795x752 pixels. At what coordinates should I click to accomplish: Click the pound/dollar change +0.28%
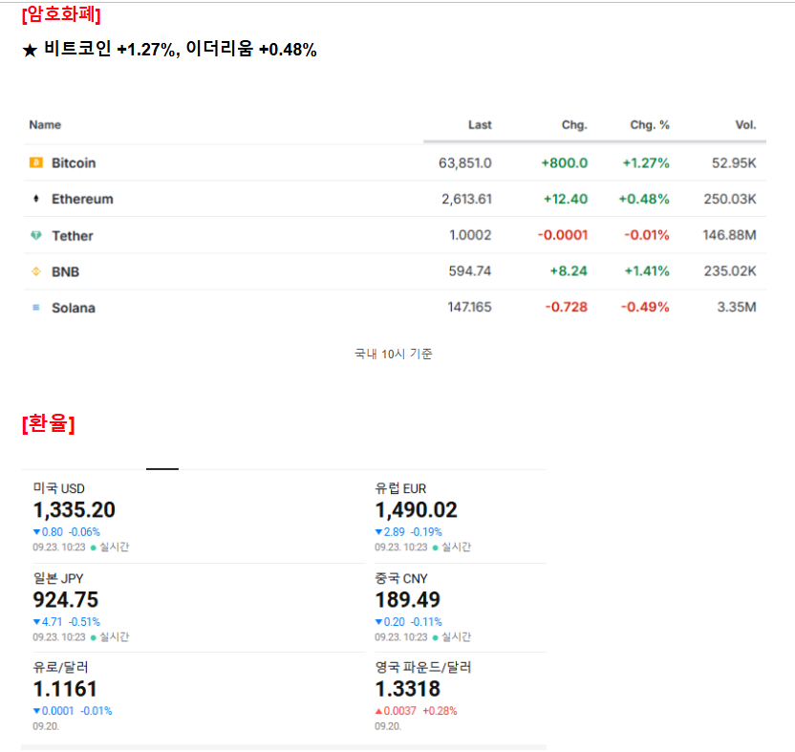[x=440, y=711]
